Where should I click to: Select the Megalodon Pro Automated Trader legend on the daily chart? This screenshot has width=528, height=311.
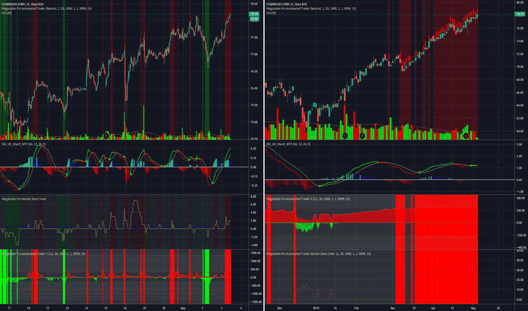(x=311, y=8)
